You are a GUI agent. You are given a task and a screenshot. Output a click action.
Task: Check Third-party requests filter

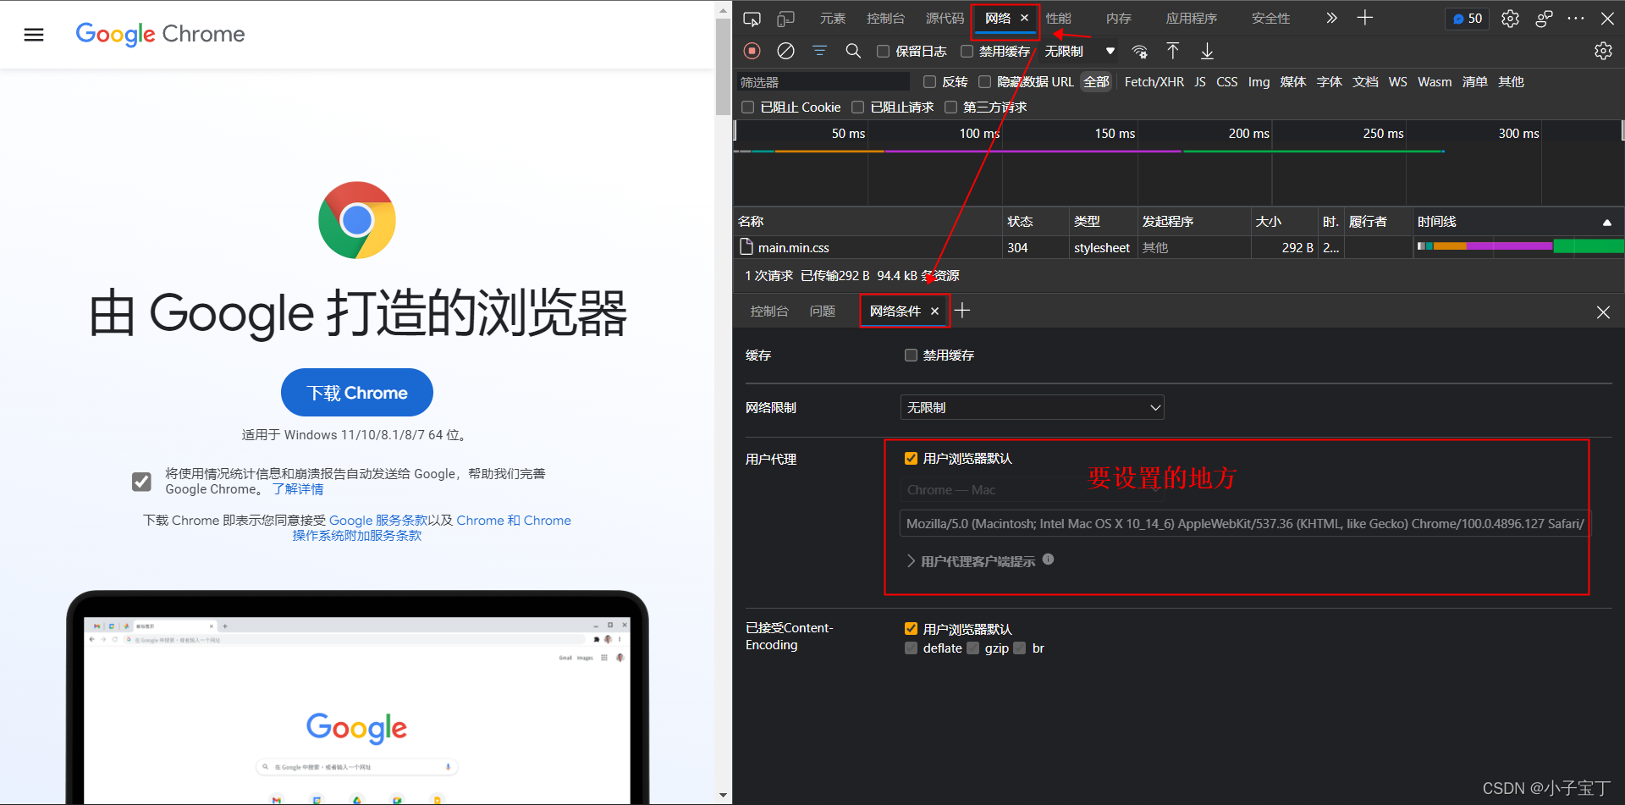tap(950, 108)
